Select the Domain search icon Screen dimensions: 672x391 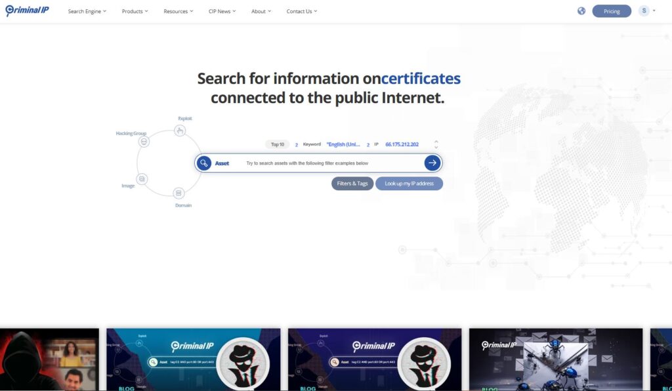(178, 193)
